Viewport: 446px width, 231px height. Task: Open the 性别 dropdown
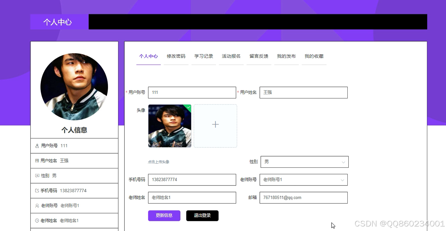304,162
